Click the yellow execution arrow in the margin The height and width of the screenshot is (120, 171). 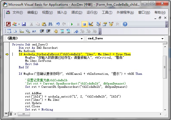(7, 54)
